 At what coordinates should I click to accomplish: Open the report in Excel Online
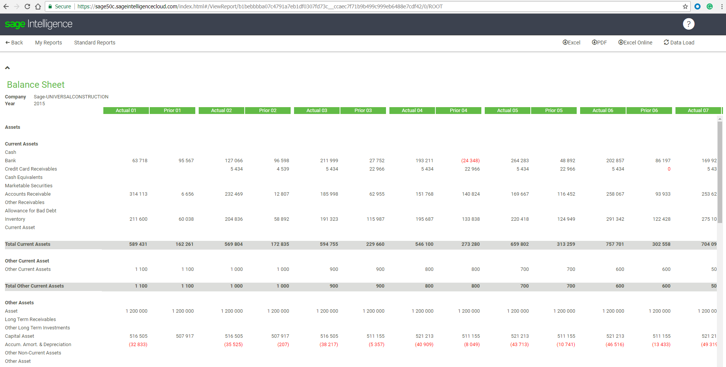(x=635, y=43)
